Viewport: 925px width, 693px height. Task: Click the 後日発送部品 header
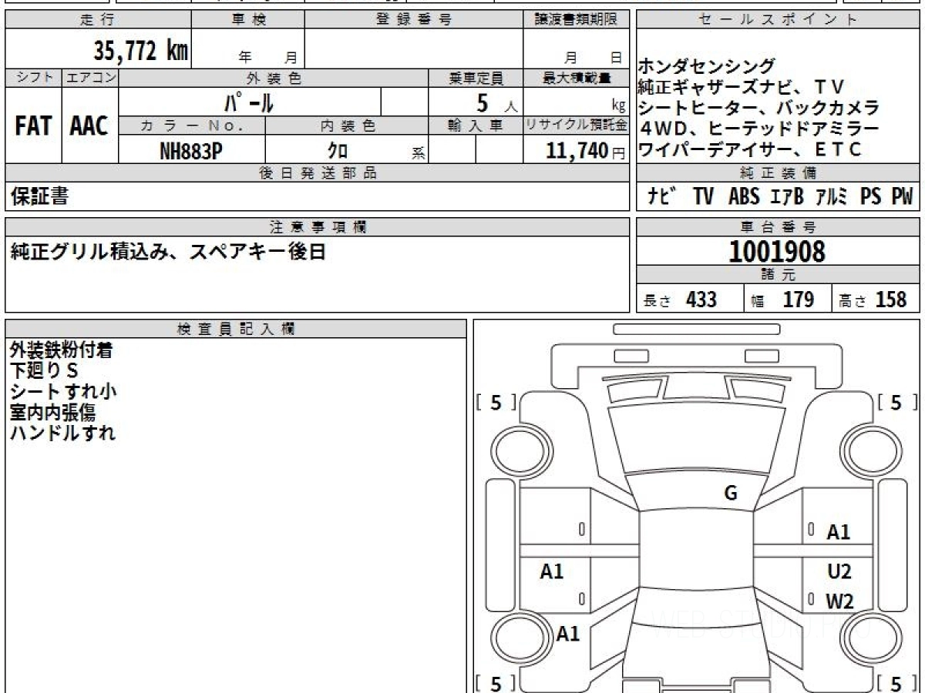[317, 173]
